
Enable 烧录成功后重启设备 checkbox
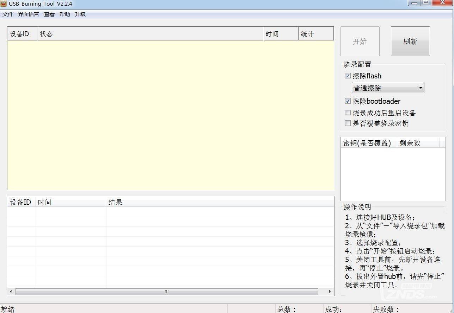coord(348,113)
